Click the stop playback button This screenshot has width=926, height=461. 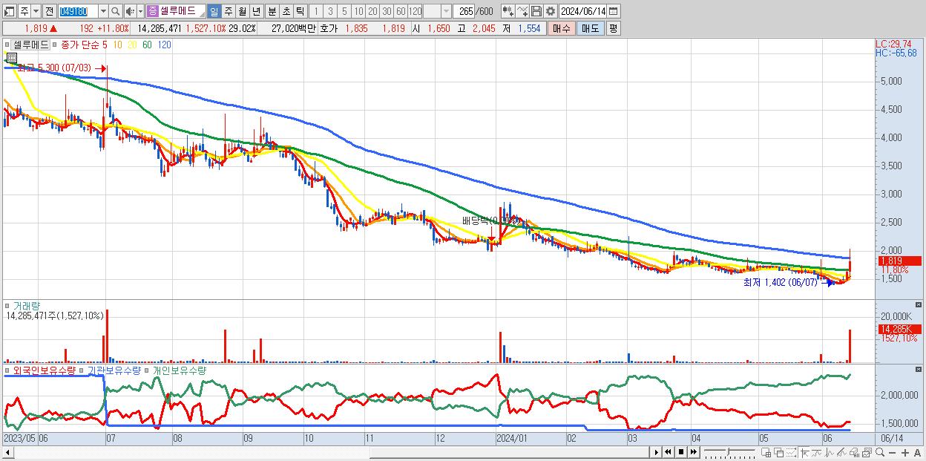(681, 452)
